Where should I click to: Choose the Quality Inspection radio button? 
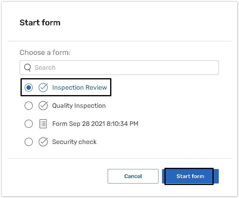tap(29, 106)
